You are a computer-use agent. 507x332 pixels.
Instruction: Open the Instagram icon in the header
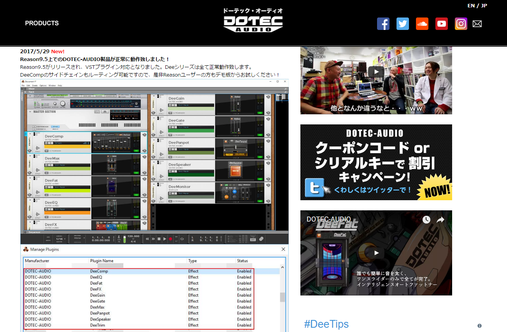461,24
